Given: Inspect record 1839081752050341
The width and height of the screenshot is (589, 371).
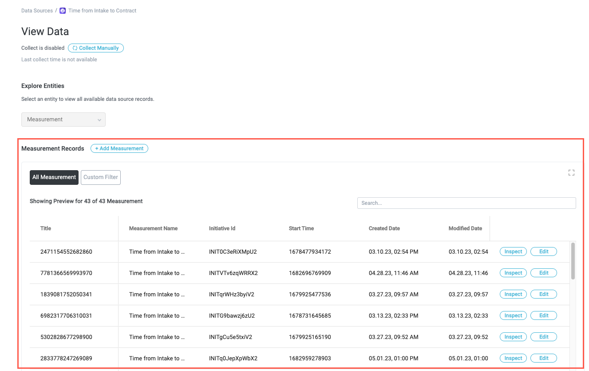Looking at the screenshot, I should (513, 294).
